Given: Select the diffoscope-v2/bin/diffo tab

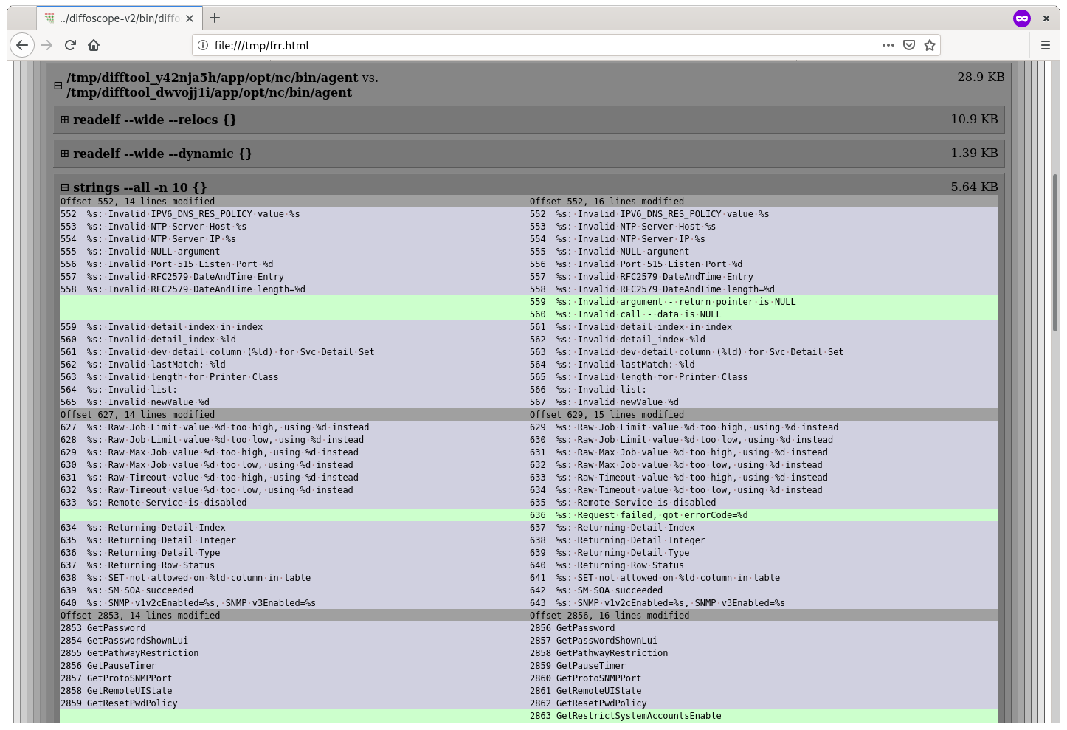Looking at the screenshot, I should pos(119,18).
